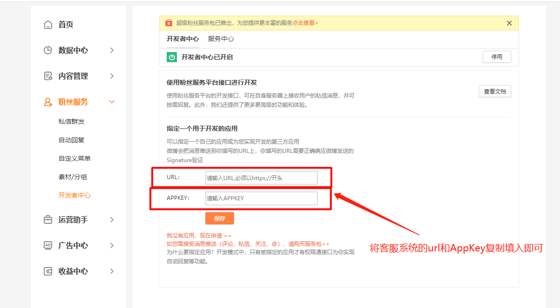Open 素材/分组 submenu item

(x=73, y=177)
